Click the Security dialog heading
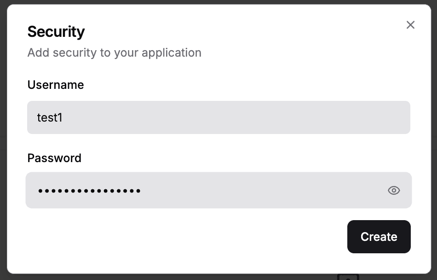Screen dimensions: 437x280 pyautogui.click(x=56, y=31)
